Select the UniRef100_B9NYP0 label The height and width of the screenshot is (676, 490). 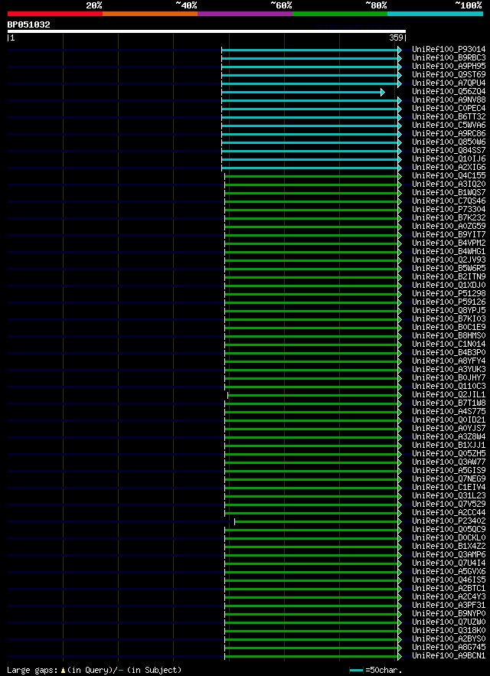pyautogui.click(x=449, y=613)
